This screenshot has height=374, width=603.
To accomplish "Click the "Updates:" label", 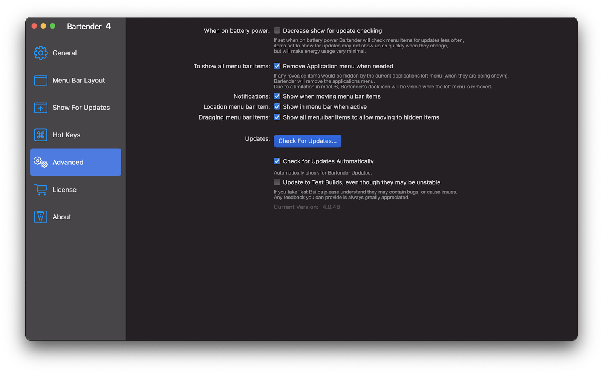I will 257,139.
